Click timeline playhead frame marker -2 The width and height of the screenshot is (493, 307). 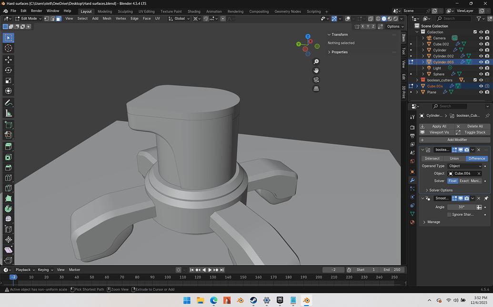coord(13,277)
